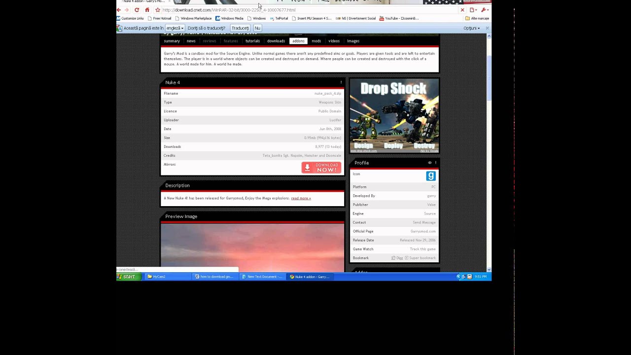Click the Nuke 4 preview image
Screen dimensions: 631x355
pyautogui.click(x=252, y=248)
